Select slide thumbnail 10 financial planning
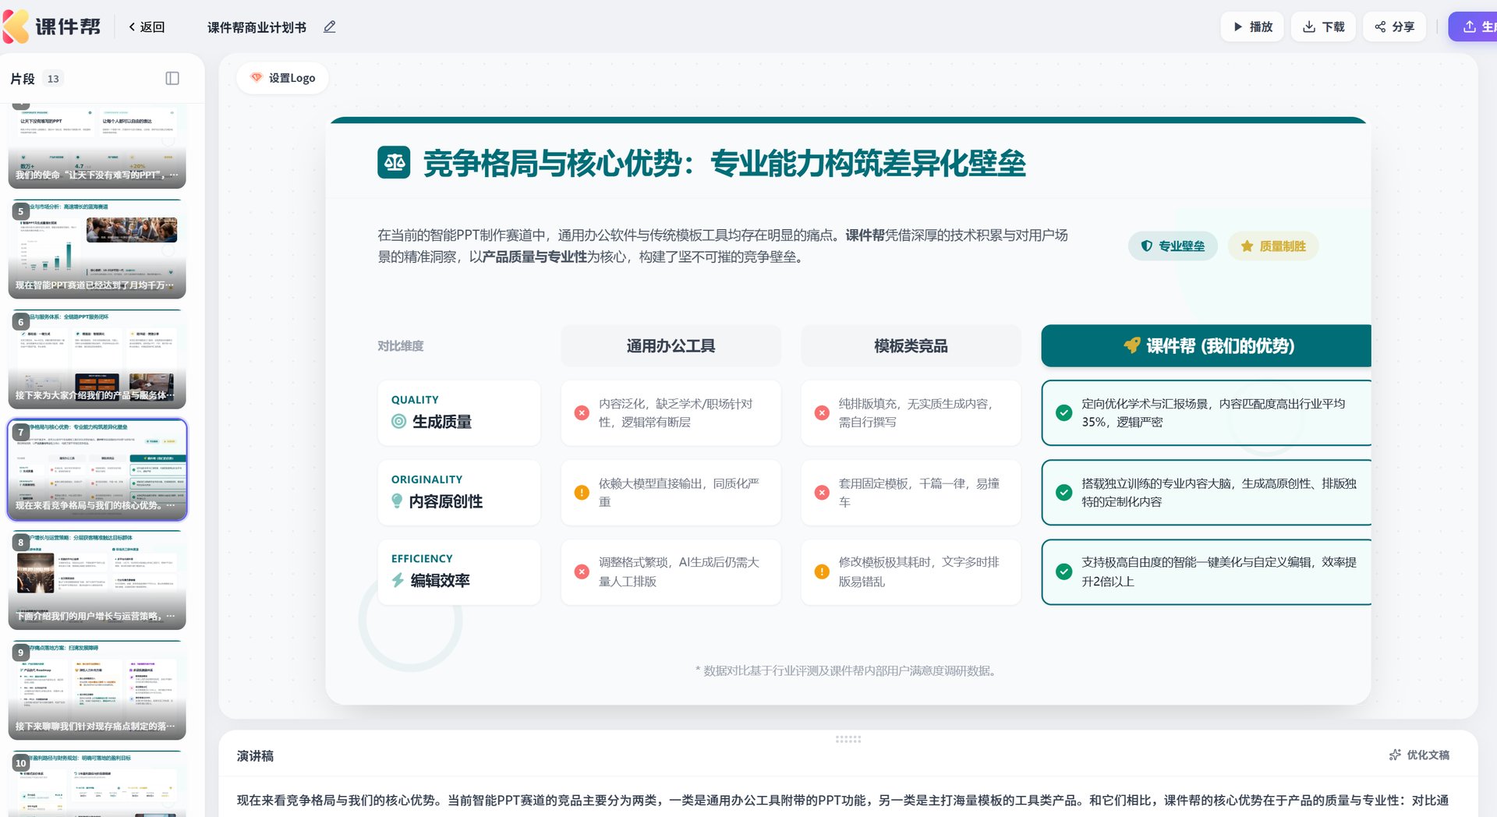 point(97,783)
